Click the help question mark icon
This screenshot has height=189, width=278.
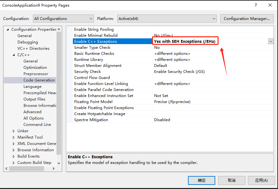tap(255, 5)
